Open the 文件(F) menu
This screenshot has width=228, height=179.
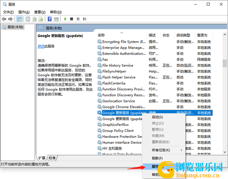click(8, 12)
